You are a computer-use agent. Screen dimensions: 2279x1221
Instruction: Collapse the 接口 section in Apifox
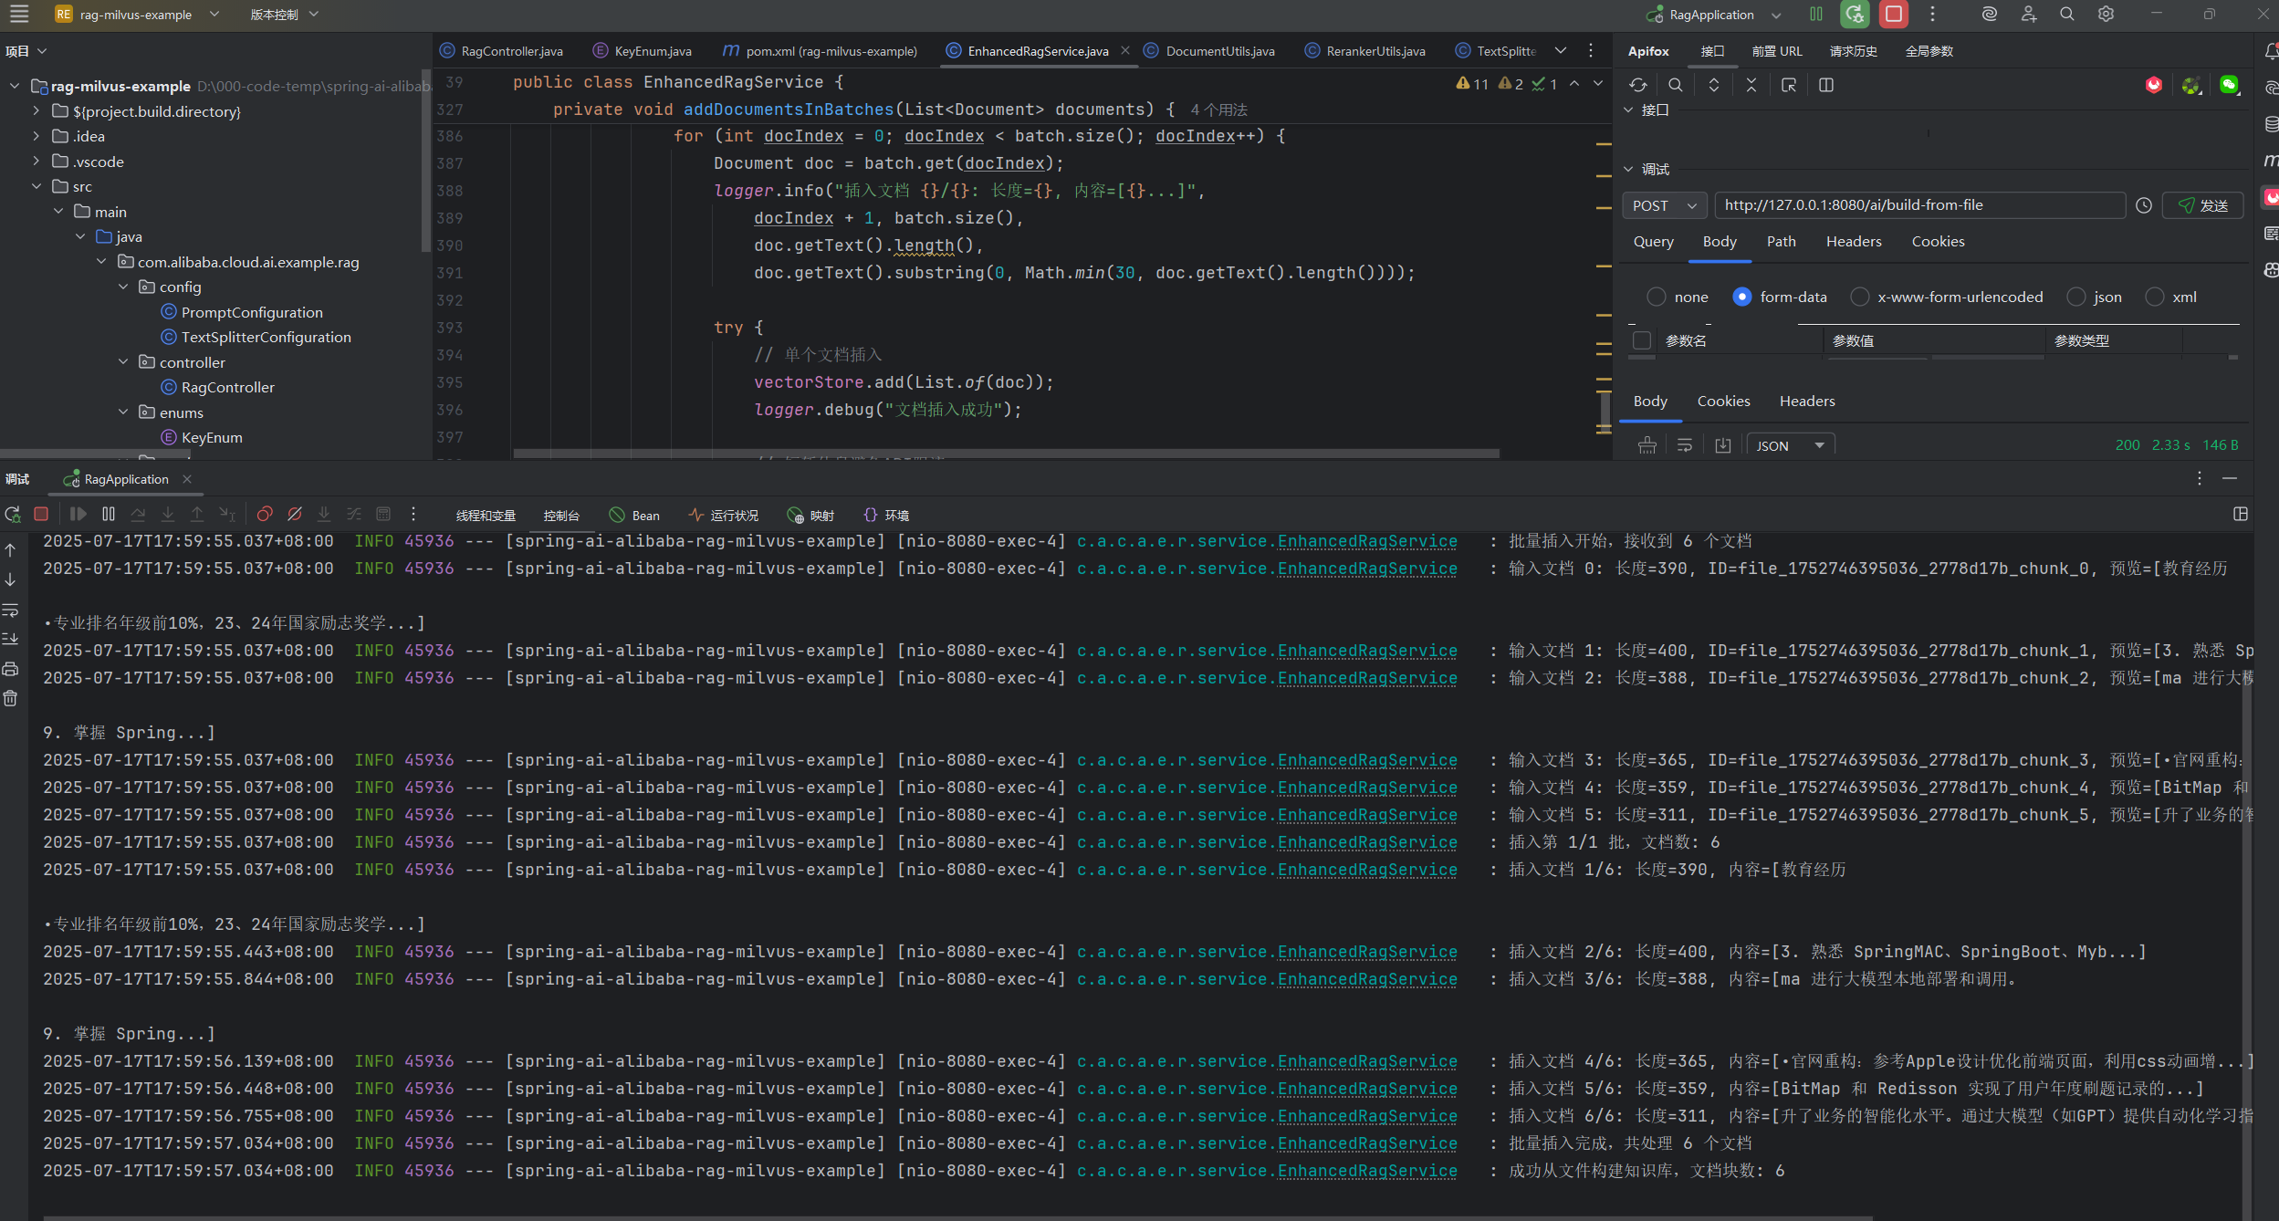click(x=1628, y=110)
